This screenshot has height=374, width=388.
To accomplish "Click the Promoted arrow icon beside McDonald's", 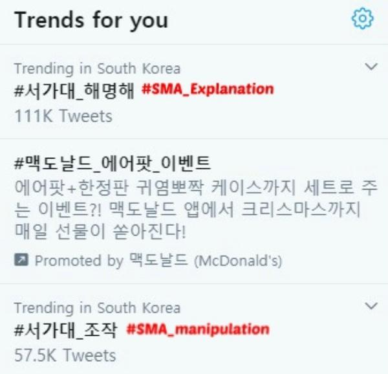I will point(21,261).
